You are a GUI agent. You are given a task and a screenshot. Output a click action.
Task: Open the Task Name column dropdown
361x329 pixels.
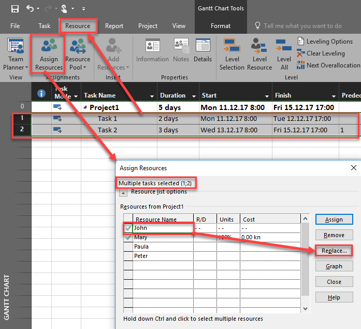pos(152,96)
